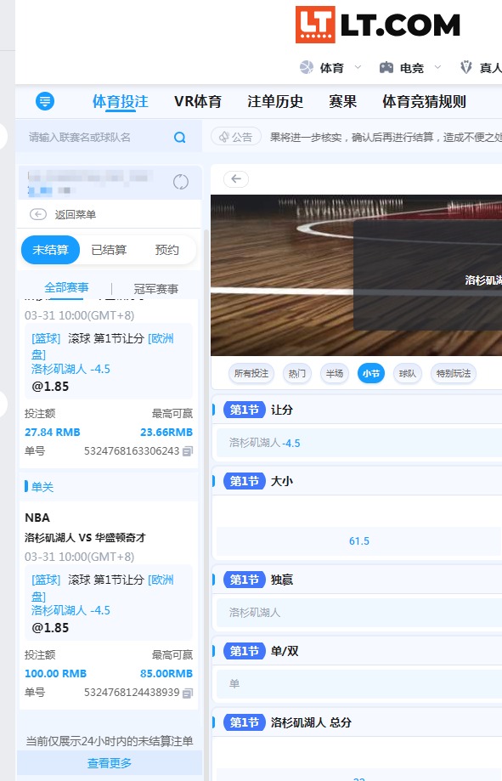Click the 真人 dealer icon

(466, 67)
